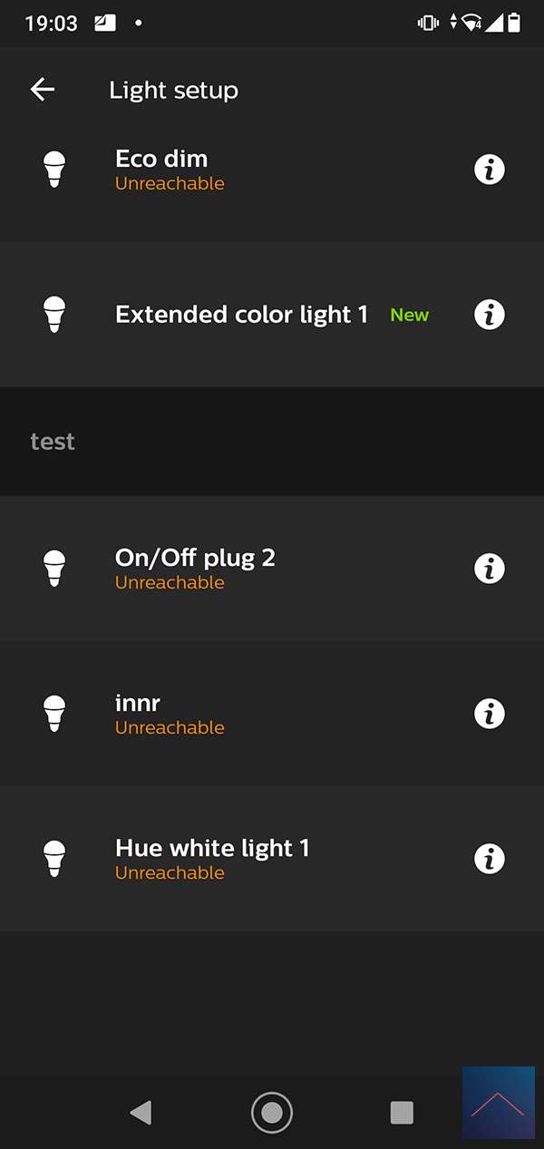Tap the back arrow in header

tap(43, 89)
